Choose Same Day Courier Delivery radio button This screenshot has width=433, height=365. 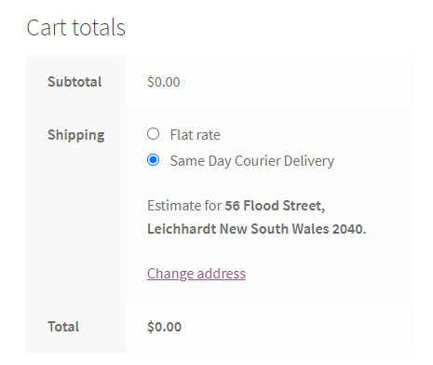pyautogui.click(x=153, y=160)
